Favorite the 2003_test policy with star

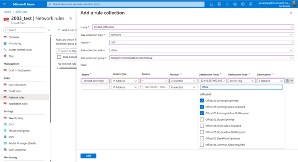[x=70, y=18]
